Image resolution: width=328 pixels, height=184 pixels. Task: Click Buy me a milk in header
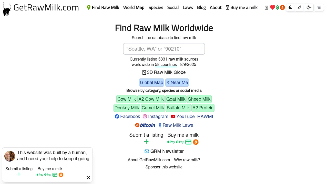click(242, 7)
